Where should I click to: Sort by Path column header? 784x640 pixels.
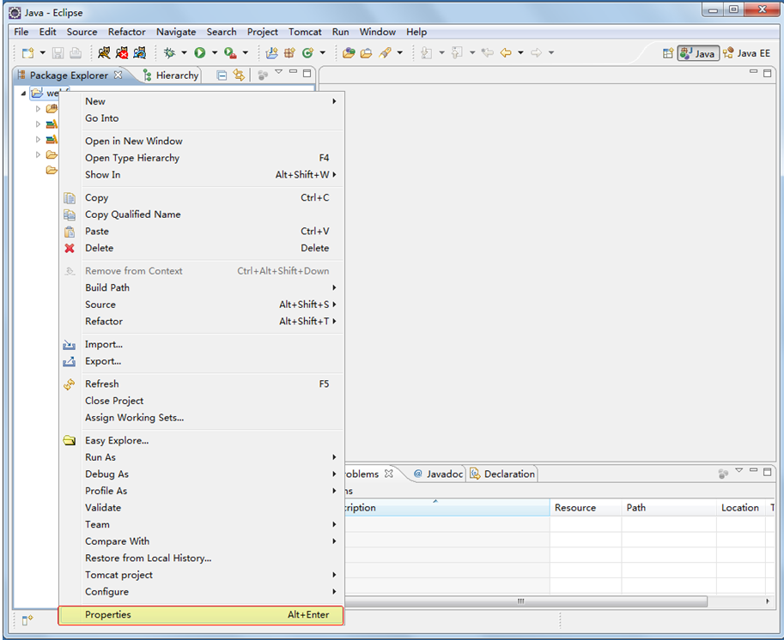click(669, 508)
